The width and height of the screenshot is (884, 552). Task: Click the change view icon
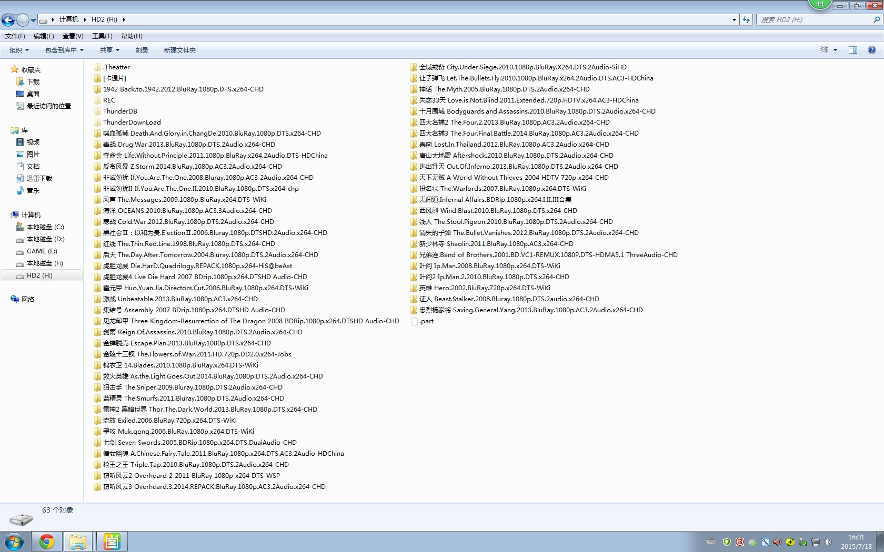point(824,50)
